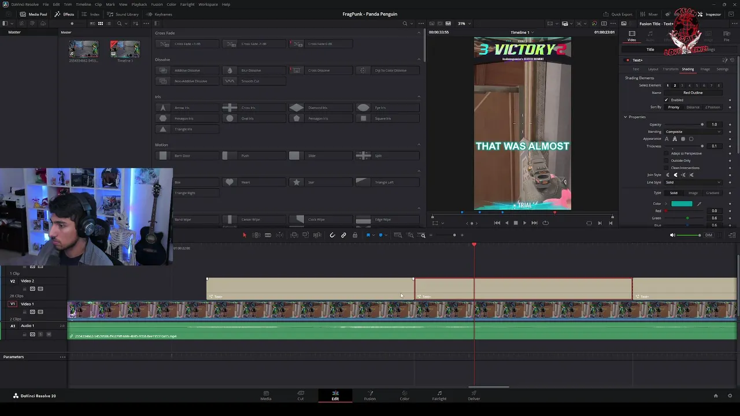This screenshot has width=740, height=416.
Task: Open the Blending Composite dropdown
Action: [693, 132]
